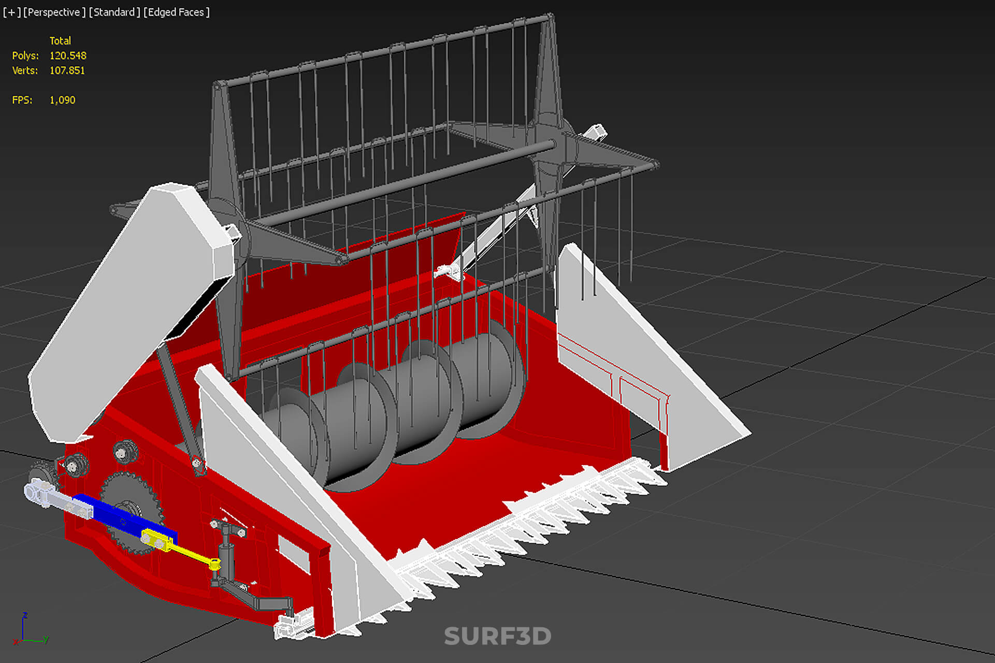Viewport: 995px width, 663px height.
Task: Open the [Edged Faces] display mode menu
Action: click(177, 12)
